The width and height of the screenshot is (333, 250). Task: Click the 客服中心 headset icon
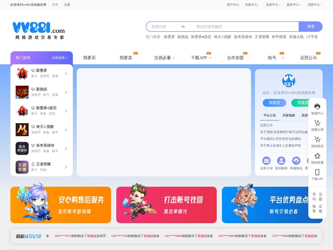tap(317, 107)
